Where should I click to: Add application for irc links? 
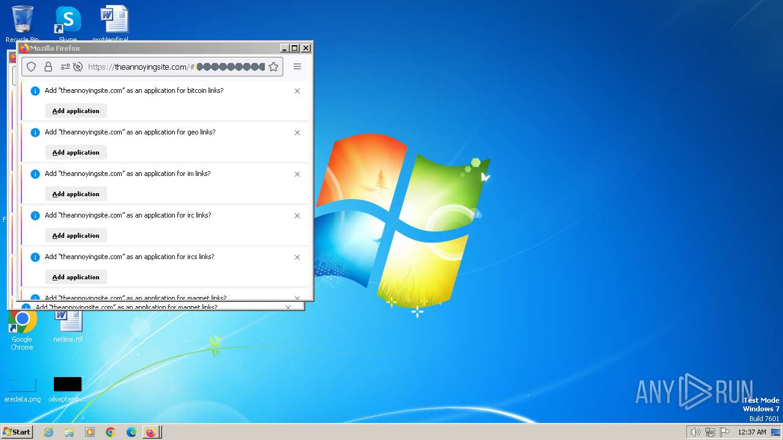[76, 235]
